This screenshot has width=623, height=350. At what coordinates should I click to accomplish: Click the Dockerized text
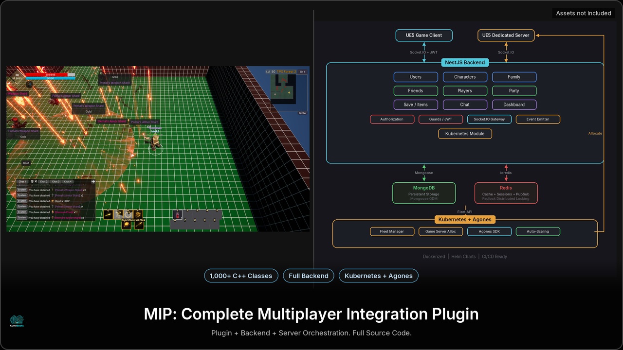tap(434, 256)
